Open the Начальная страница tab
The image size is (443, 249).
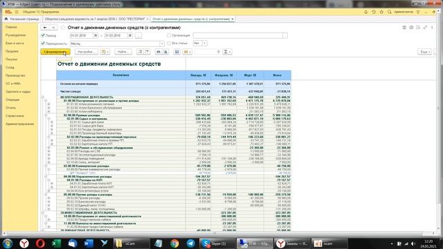[21, 19]
